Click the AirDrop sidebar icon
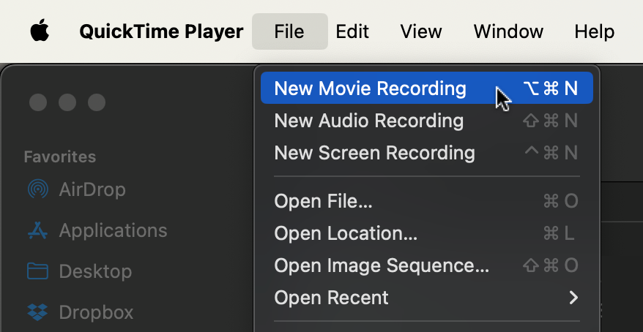Image resolution: width=643 pixels, height=332 pixels. click(x=38, y=189)
